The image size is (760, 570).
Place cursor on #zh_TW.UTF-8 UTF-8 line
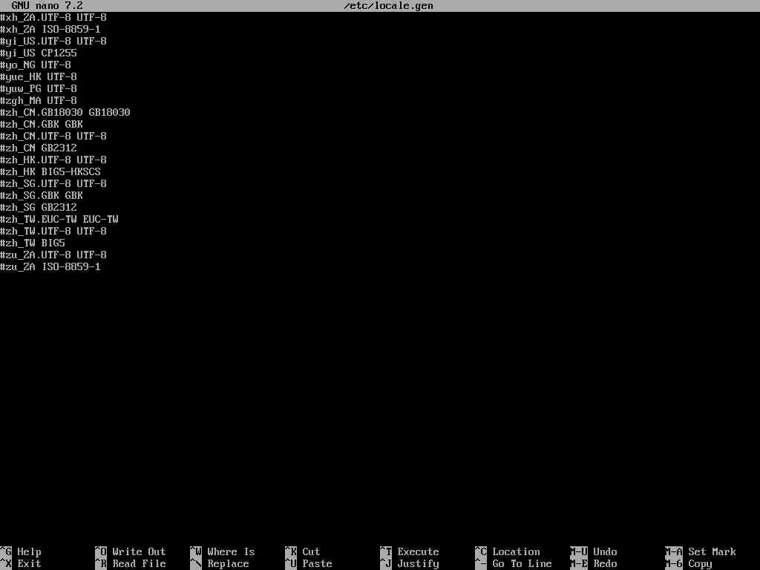click(x=53, y=232)
